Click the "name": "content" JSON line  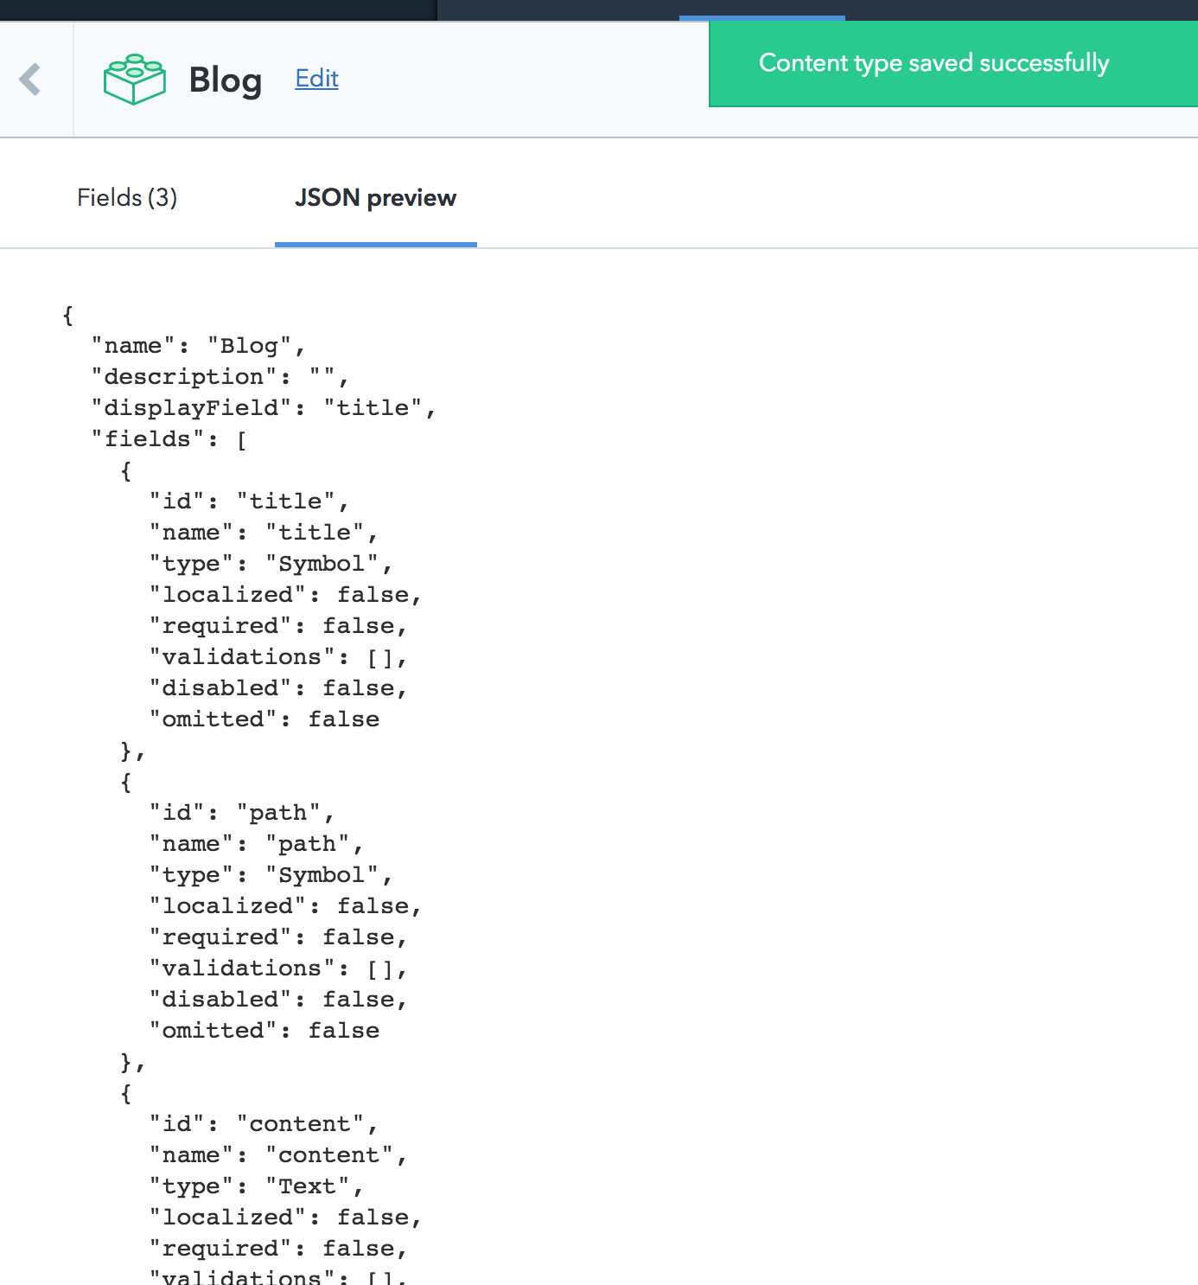pos(277,1155)
